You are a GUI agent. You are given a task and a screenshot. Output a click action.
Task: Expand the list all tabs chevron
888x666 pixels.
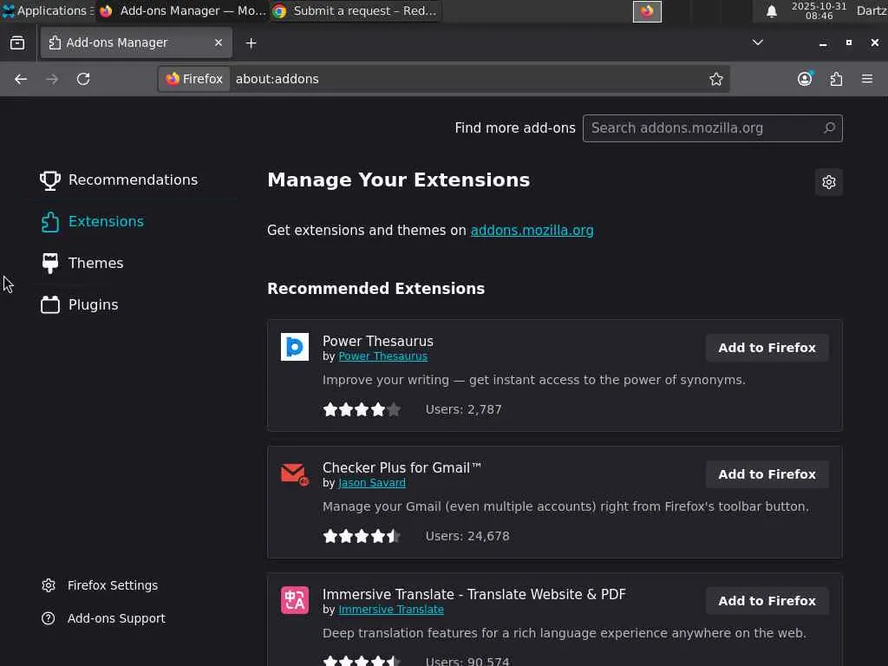click(x=757, y=42)
